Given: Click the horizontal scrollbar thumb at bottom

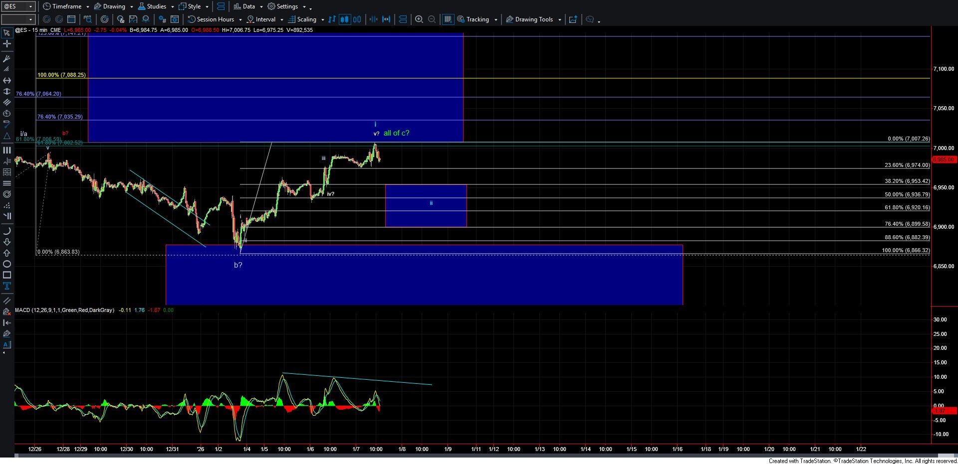Looking at the screenshot, I should [947, 456].
